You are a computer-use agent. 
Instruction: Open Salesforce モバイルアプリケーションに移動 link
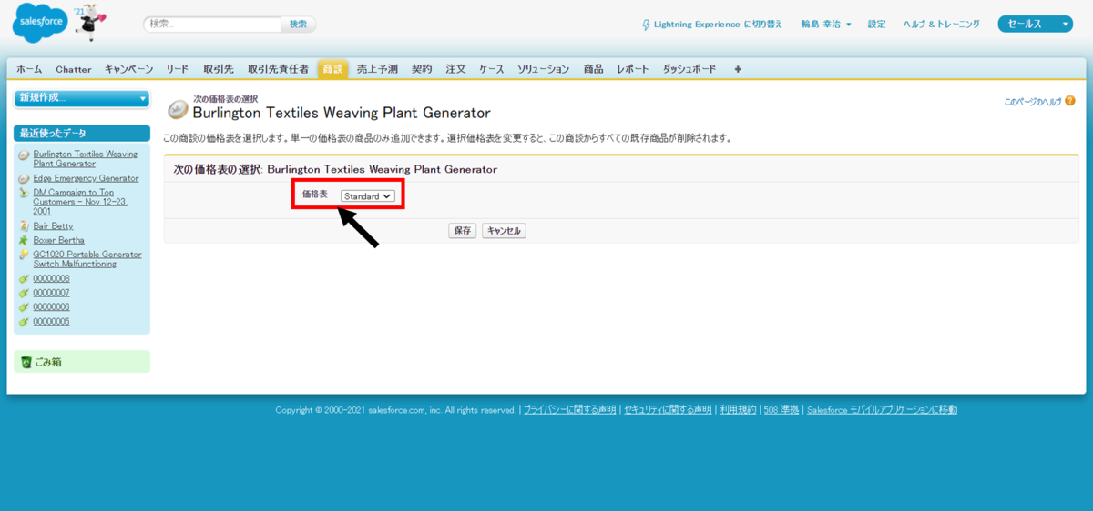click(x=882, y=410)
